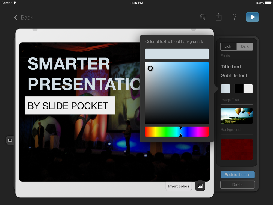Switch theme mode to Dark
The width and height of the screenshot is (273, 205).
[x=245, y=46]
